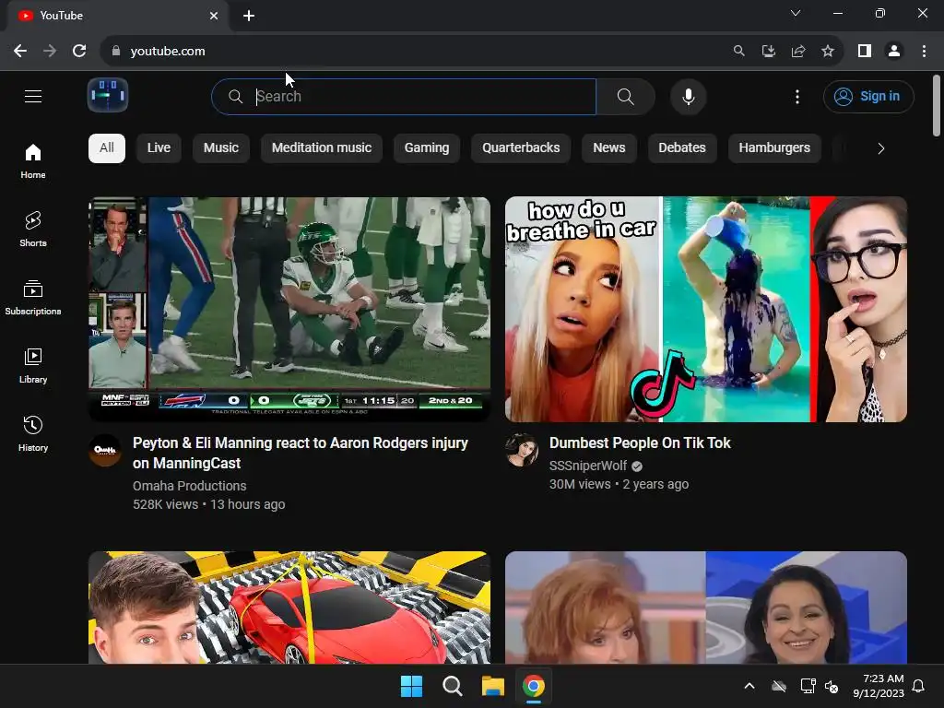Image resolution: width=944 pixels, height=708 pixels.
Task: Click share this page icon
Action: coord(798,52)
